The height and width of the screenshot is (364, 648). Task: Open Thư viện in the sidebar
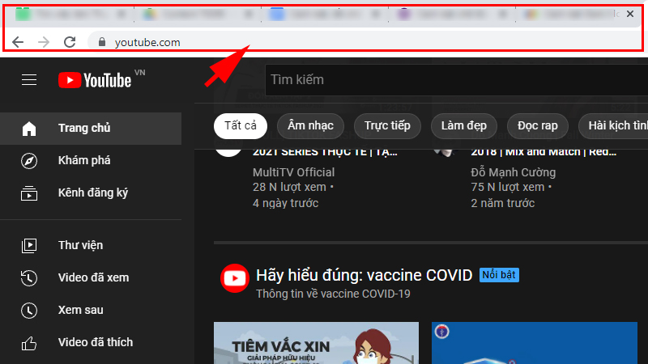coord(91,245)
